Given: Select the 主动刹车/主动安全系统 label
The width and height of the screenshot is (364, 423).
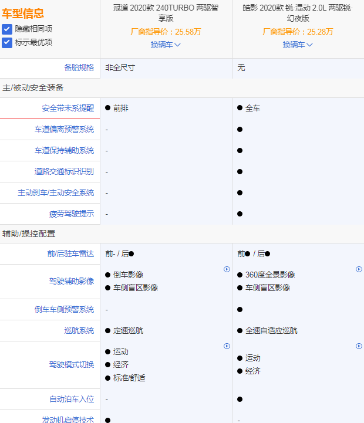Looking at the screenshot, I should click(56, 192).
